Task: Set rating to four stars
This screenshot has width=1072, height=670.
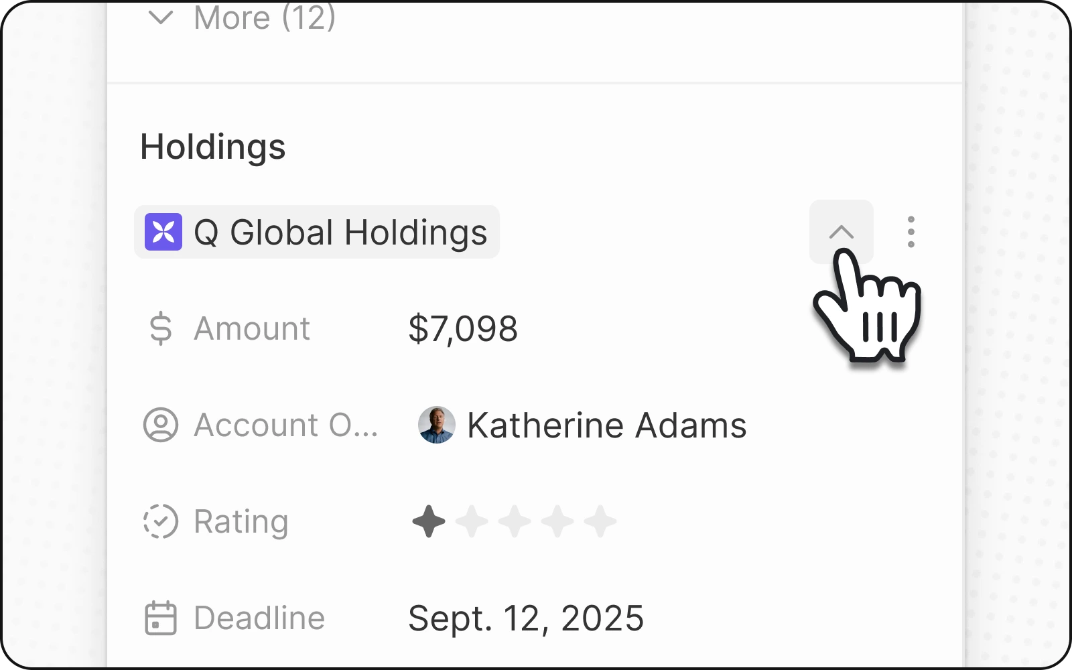Action: tap(557, 521)
